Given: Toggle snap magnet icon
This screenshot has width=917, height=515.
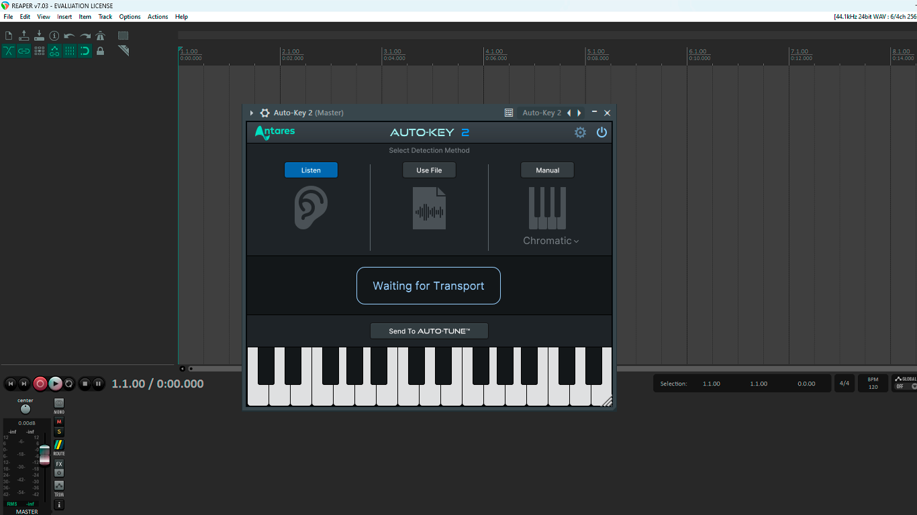Looking at the screenshot, I should [x=85, y=51].
